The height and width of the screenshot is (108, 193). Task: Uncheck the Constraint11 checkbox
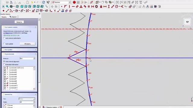(x=5, y=88)
